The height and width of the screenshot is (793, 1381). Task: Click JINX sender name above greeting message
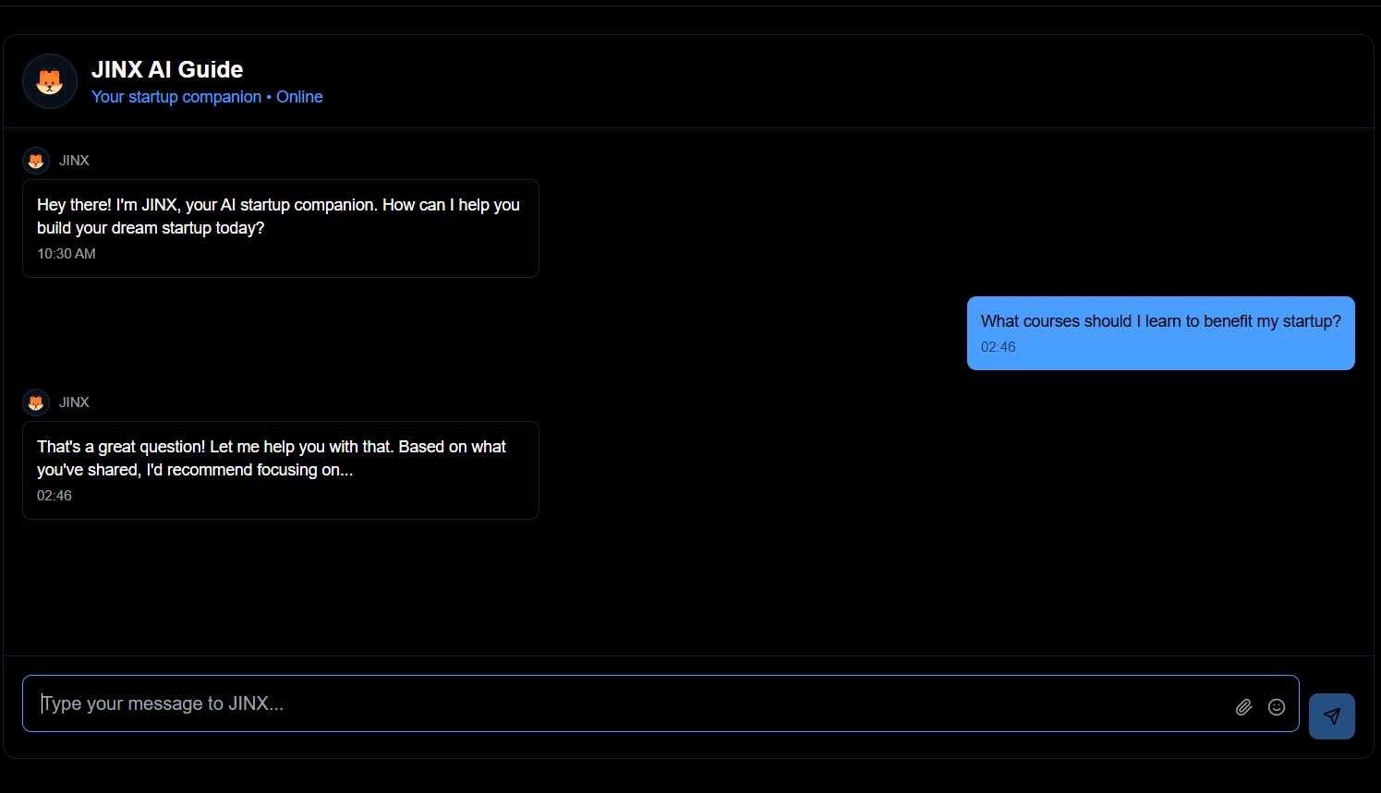(x=74, y=161)
